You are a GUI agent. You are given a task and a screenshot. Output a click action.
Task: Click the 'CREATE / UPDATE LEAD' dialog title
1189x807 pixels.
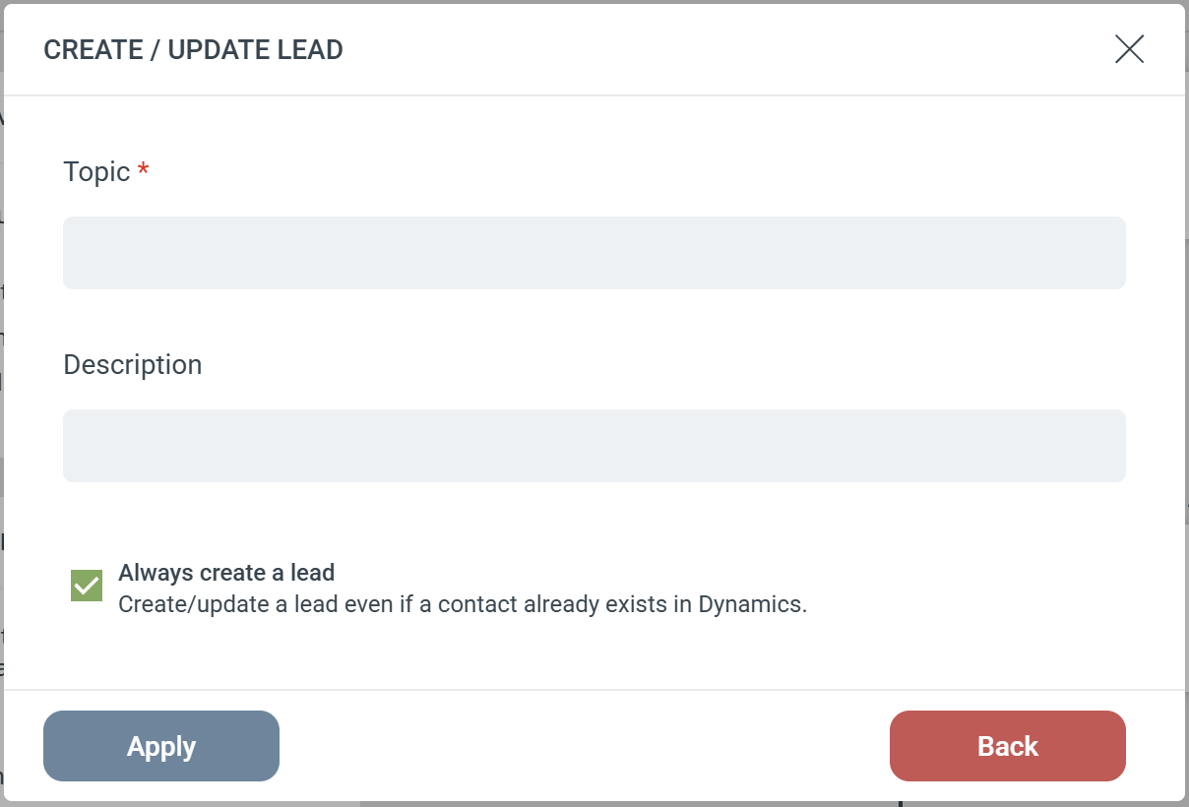pos(193,50)
